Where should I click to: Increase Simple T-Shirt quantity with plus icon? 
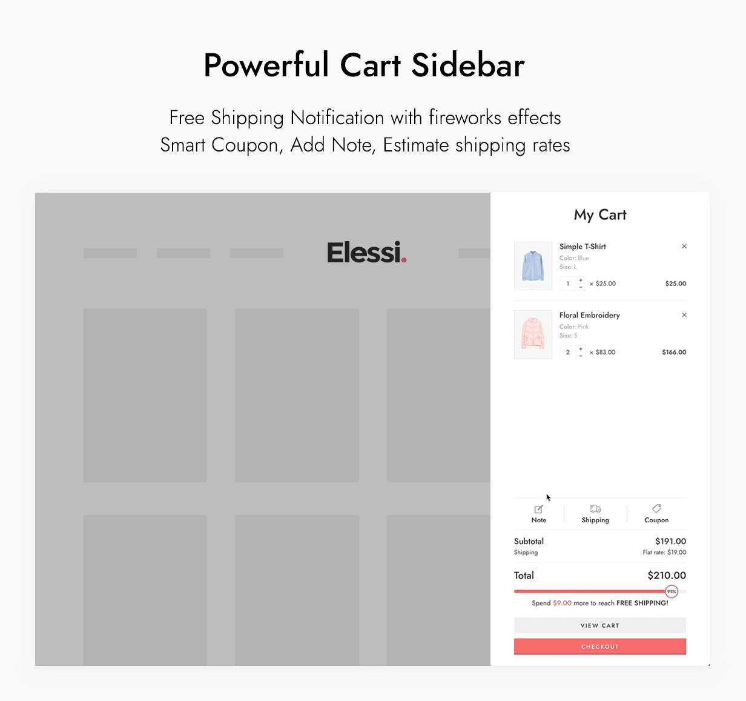pyautogui.click(x=580, y=281)
